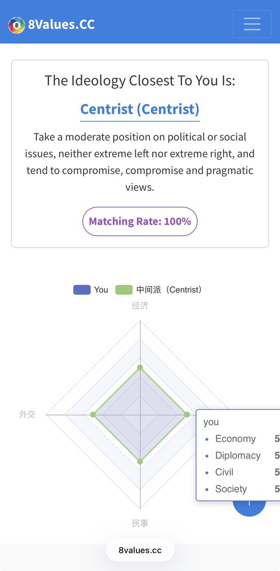This screenshot has width=280, height=571.
Task: Open the 8Values.CC site title
Action: [61, 24]
